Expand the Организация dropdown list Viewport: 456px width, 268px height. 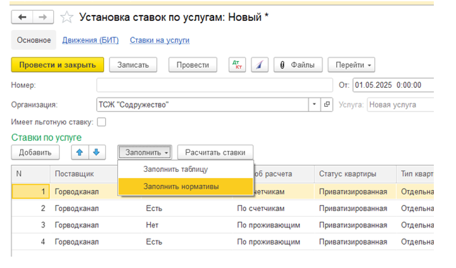point(314,104)
